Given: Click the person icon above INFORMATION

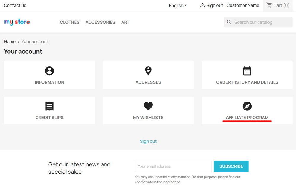Looking at the screenshot, I should (x=49, y=71).
